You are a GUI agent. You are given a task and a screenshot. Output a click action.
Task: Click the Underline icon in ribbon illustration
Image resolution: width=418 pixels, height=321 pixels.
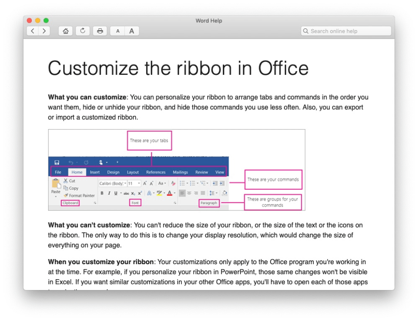[115, 193]
